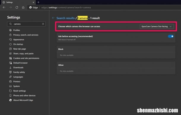The height and width of the screenshot is (115, 181).
Task: Click the Edge logo in address bar
Action: click(x=31, y=7)
